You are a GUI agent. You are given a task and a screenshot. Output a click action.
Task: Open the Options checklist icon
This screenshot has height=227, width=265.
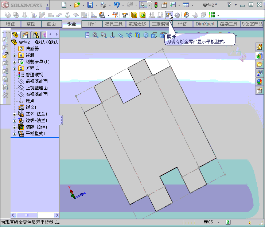(173, 5)
